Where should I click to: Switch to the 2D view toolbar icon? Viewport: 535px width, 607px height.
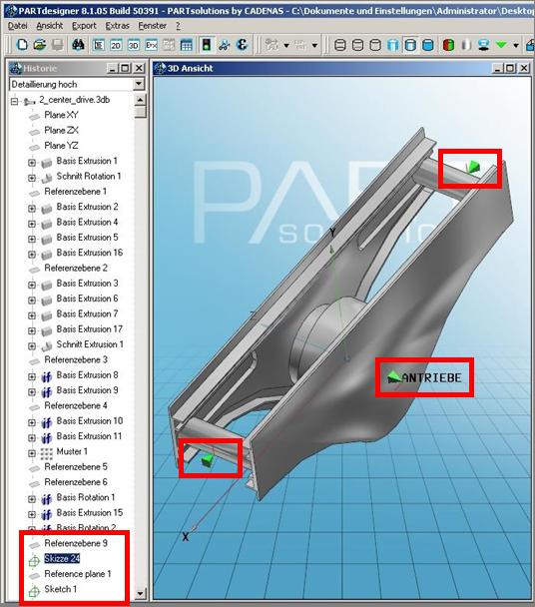pyautogui.click(x=116, y=45)
